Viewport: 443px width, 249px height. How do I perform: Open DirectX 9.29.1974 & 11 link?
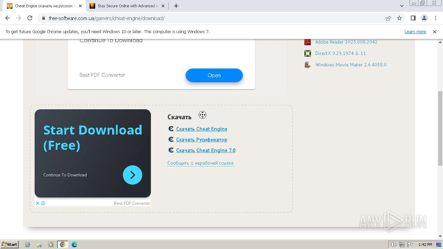pos(340,53)
